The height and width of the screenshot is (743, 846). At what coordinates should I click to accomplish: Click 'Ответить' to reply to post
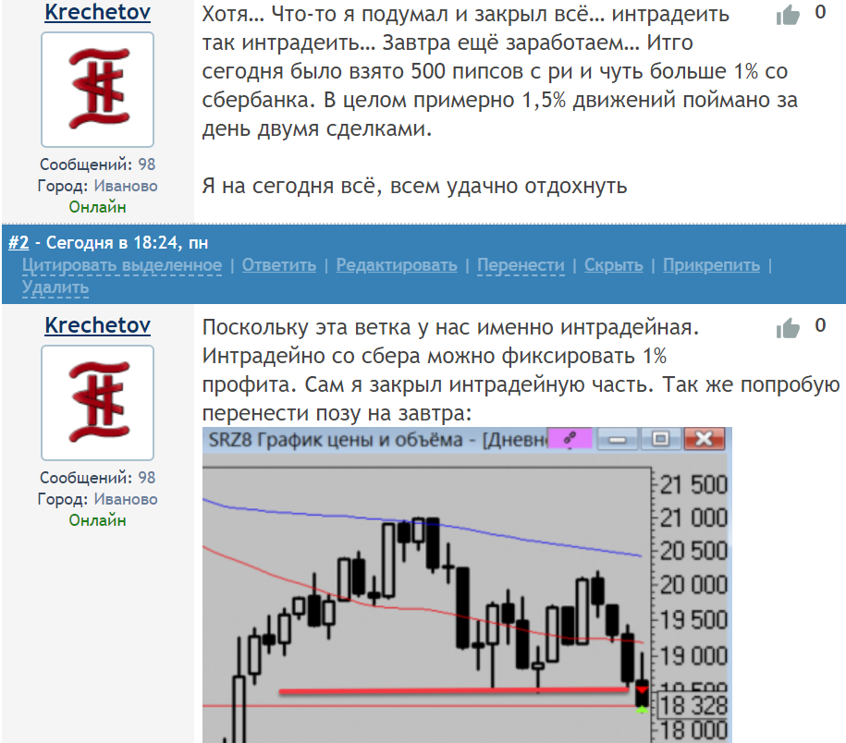click(x=278, y=265)
